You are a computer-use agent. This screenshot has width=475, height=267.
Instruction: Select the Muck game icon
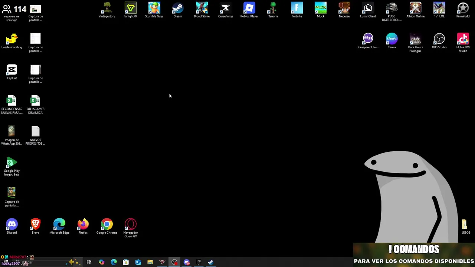(x=321, y=10)
